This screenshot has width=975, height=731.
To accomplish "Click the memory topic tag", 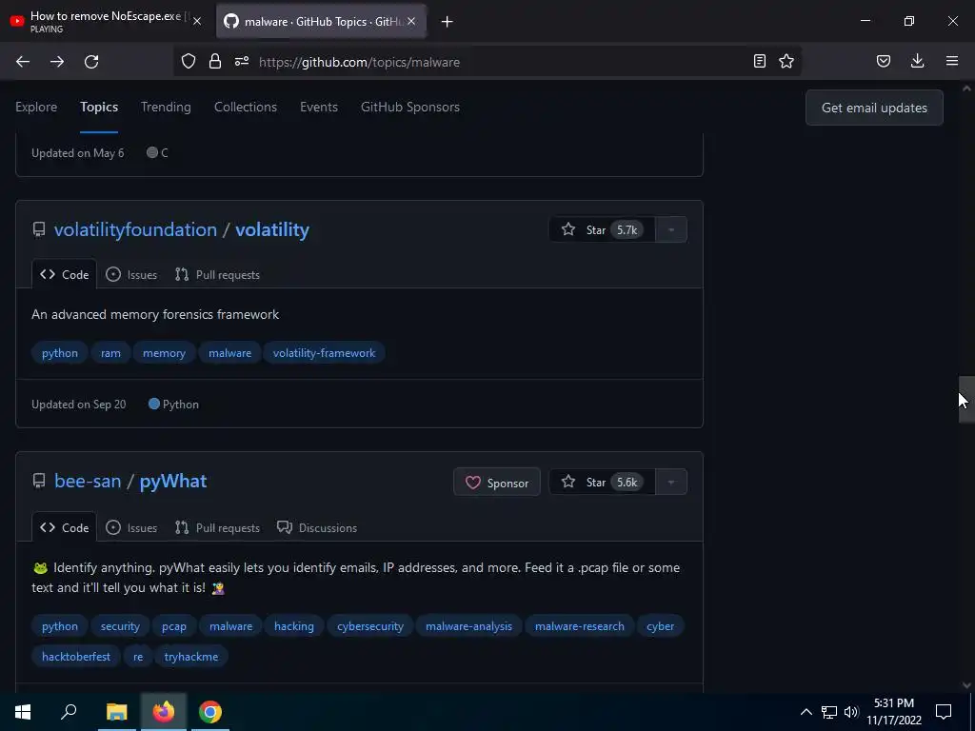I will point(164,353).
